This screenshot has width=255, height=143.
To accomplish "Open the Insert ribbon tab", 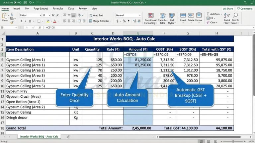I will pyautogui.click(x=17, y=9).
